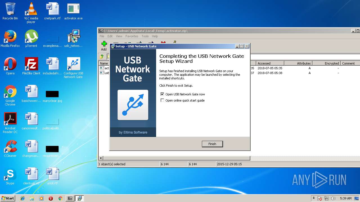The image size is (360, 202).
Task: Launch Chrome from the taskbar
Action: tap(60, 198)
